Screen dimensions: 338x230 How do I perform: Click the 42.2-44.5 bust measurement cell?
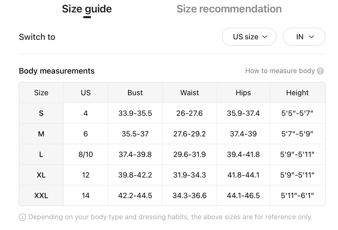[135, 195]
